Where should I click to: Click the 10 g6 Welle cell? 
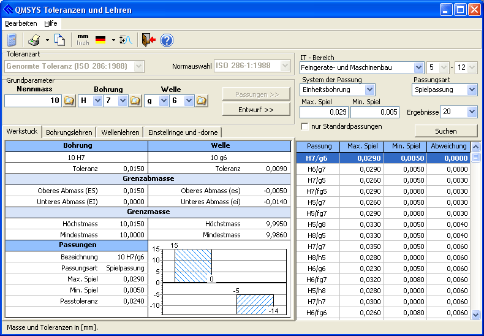click(x=219, y=158)
